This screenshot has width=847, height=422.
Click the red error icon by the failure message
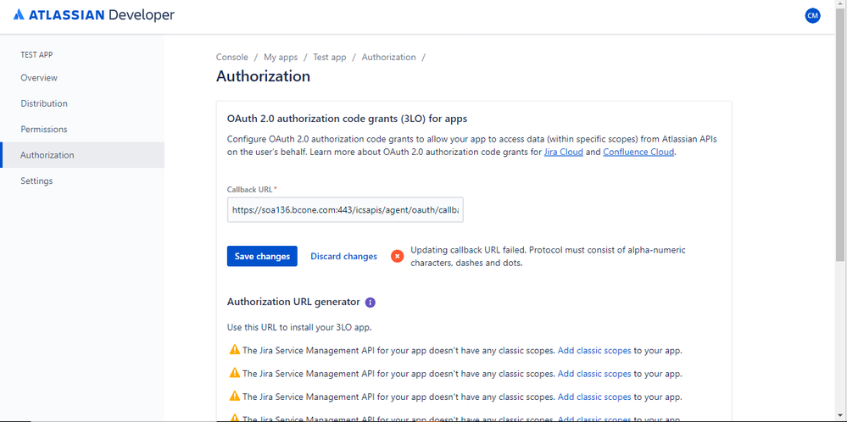pyautogui.click(x=397, y=256)
